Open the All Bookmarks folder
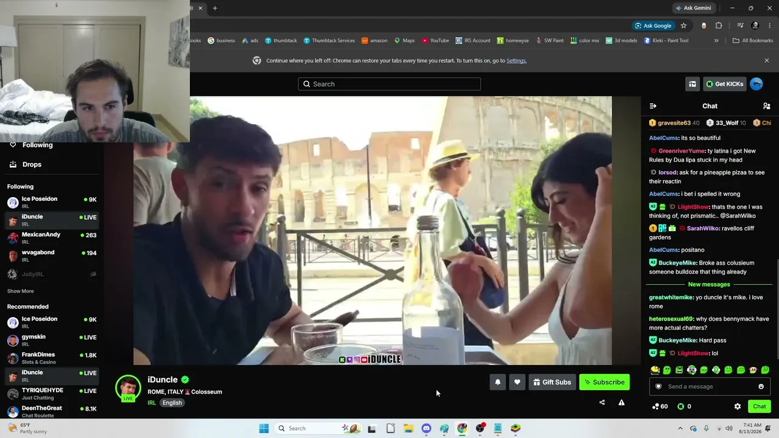This screenshot has width=779, height=438. pos(753,41)
